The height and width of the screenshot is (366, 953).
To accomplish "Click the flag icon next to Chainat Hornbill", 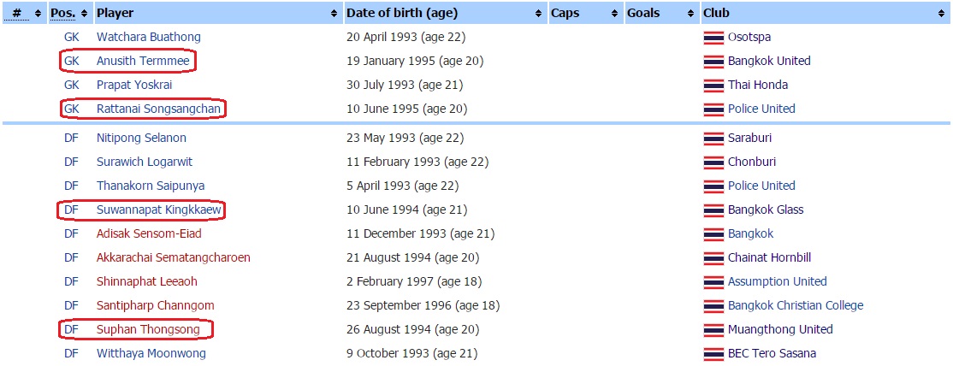I will (x=713, y=258).
